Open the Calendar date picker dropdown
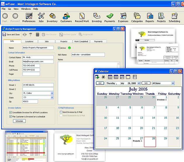This screenshot has height=162, width=184. click(x=139, y=83)
